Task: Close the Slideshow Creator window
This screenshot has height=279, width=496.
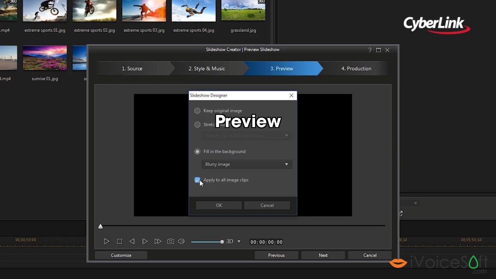Action: pyautogui.click(x=387, y=50)
